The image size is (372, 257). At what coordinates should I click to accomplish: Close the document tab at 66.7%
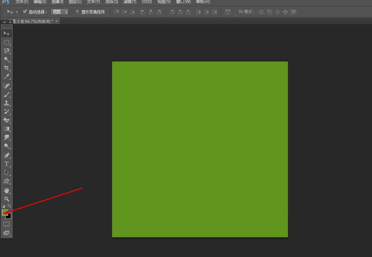pyautogui.click(x=57, y=21)
